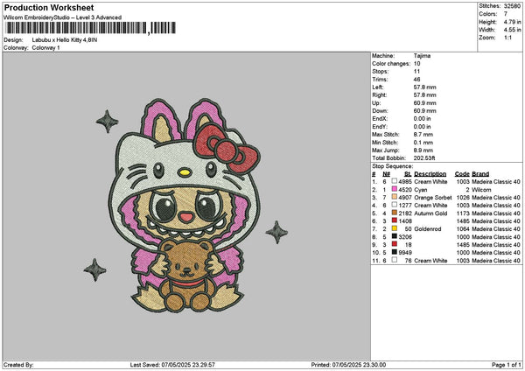Click the Goldenrod yellow color swatch

395,228
